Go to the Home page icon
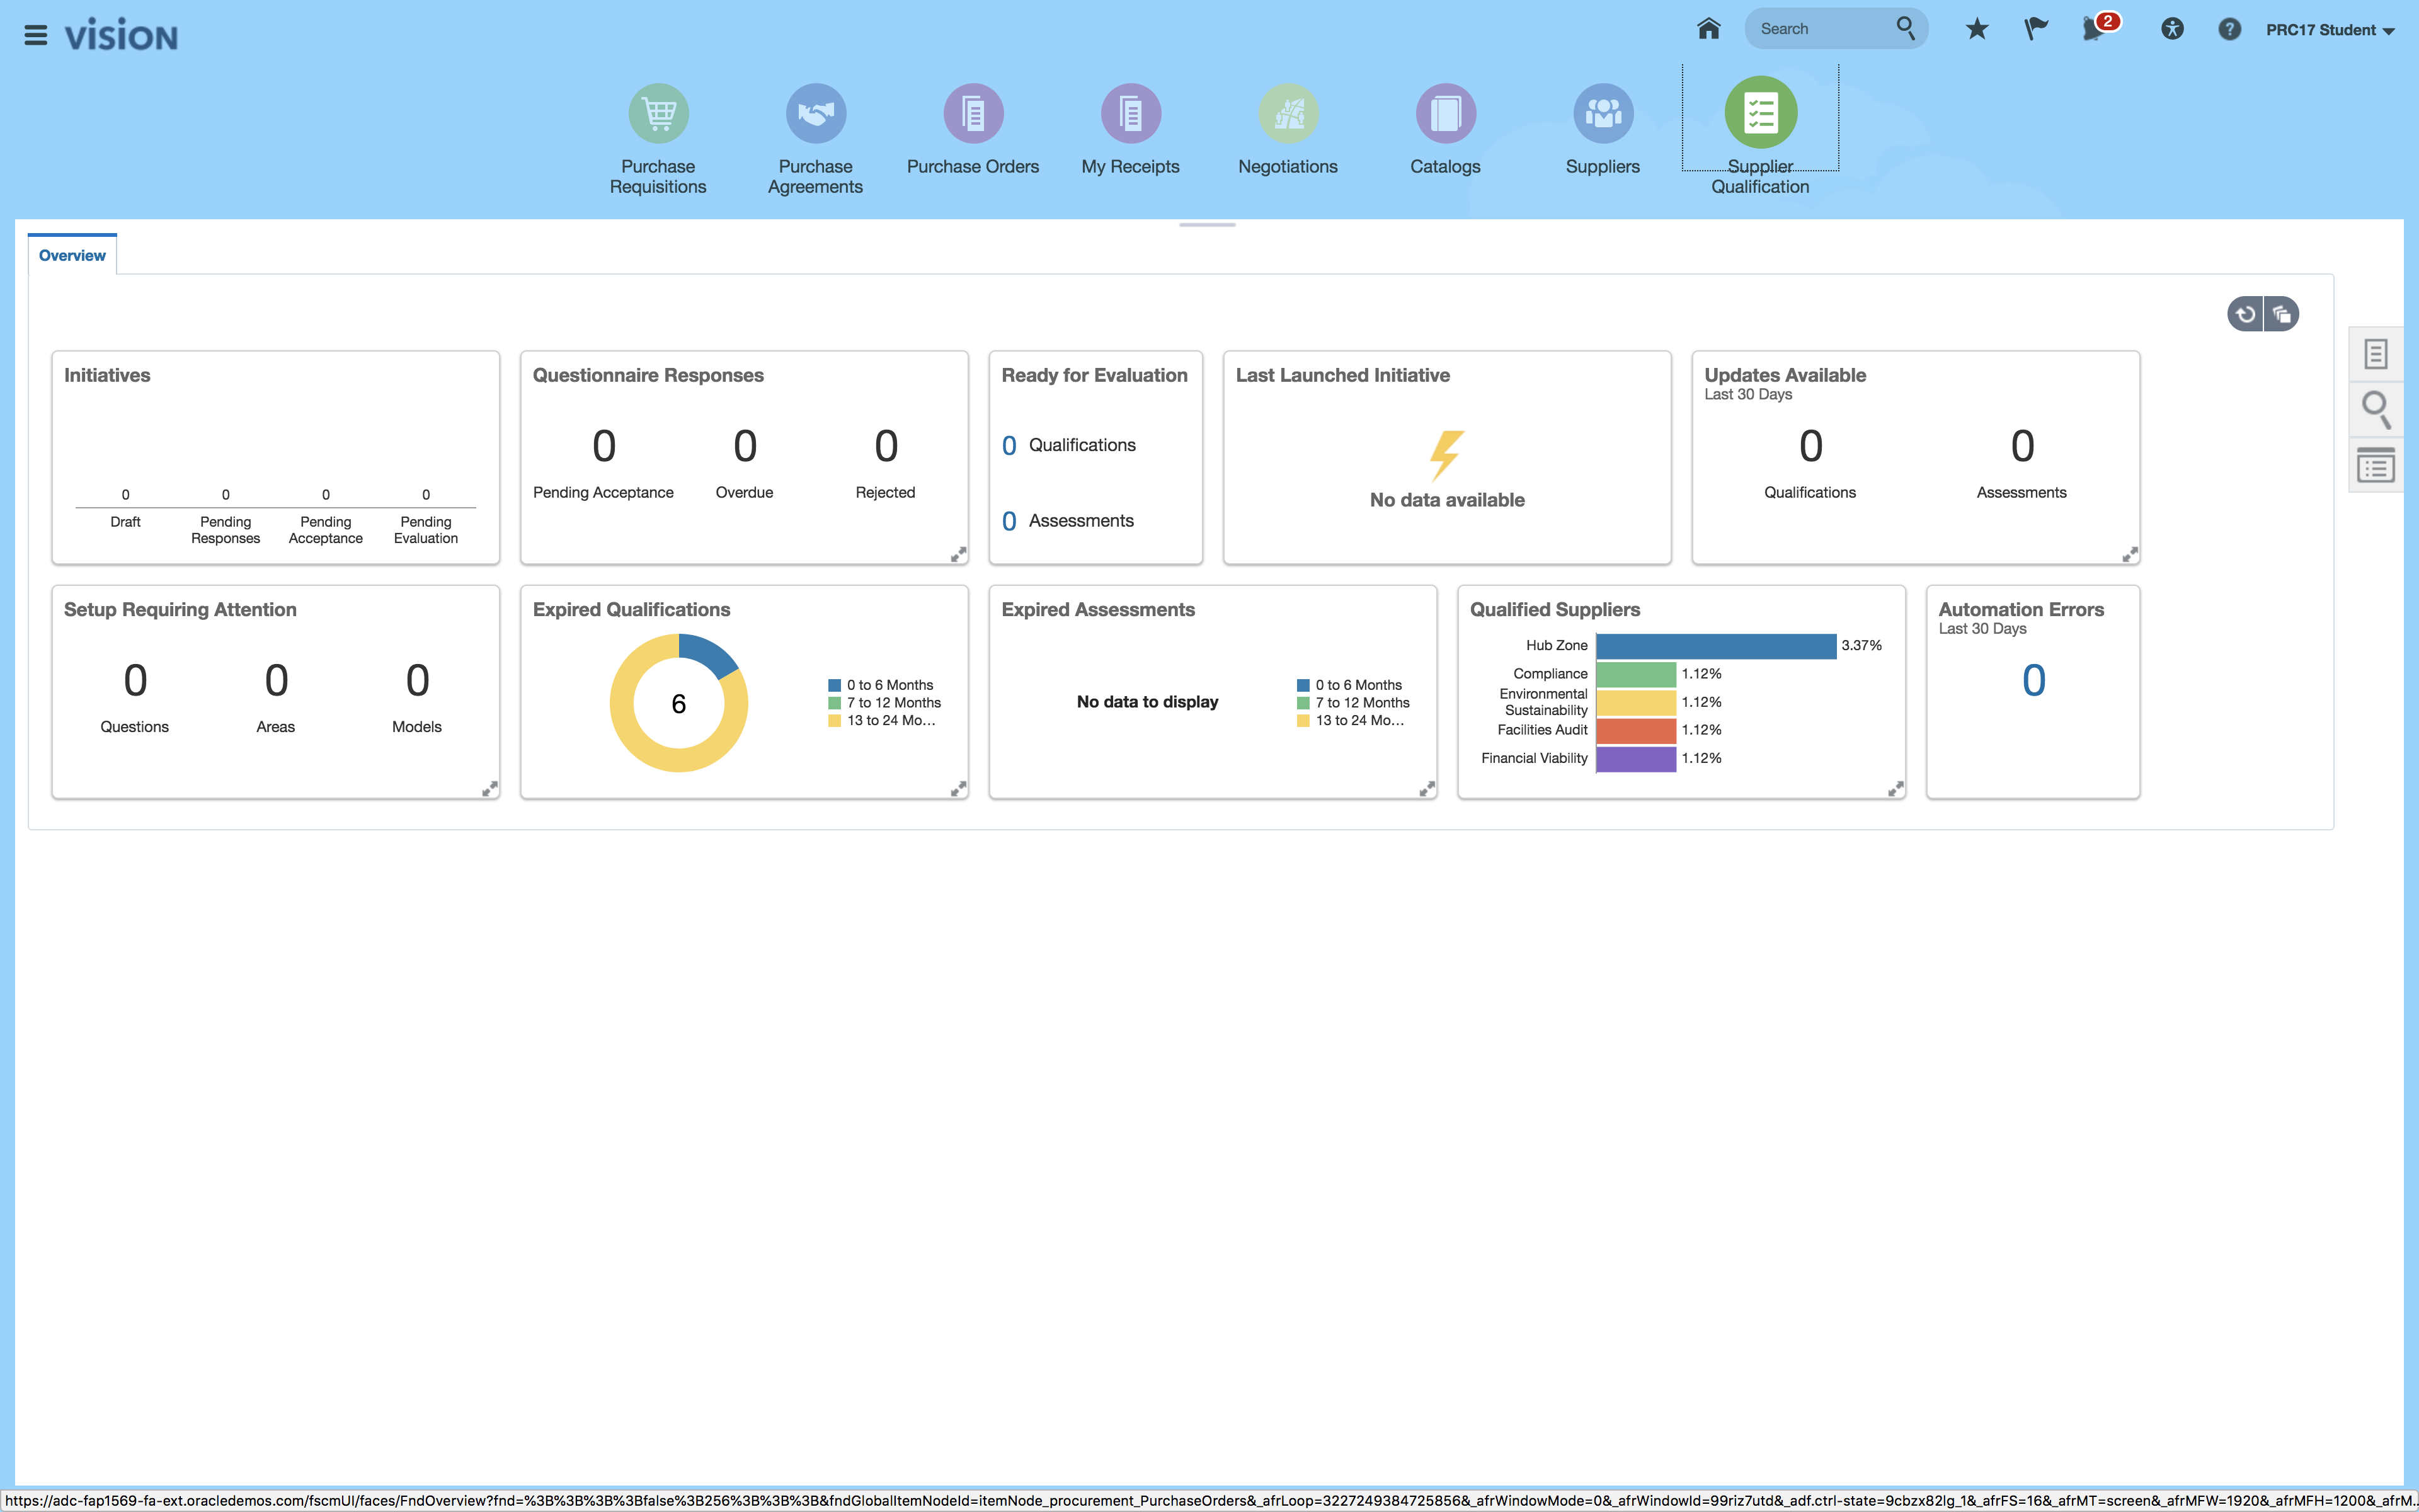 click(1708, 29)
